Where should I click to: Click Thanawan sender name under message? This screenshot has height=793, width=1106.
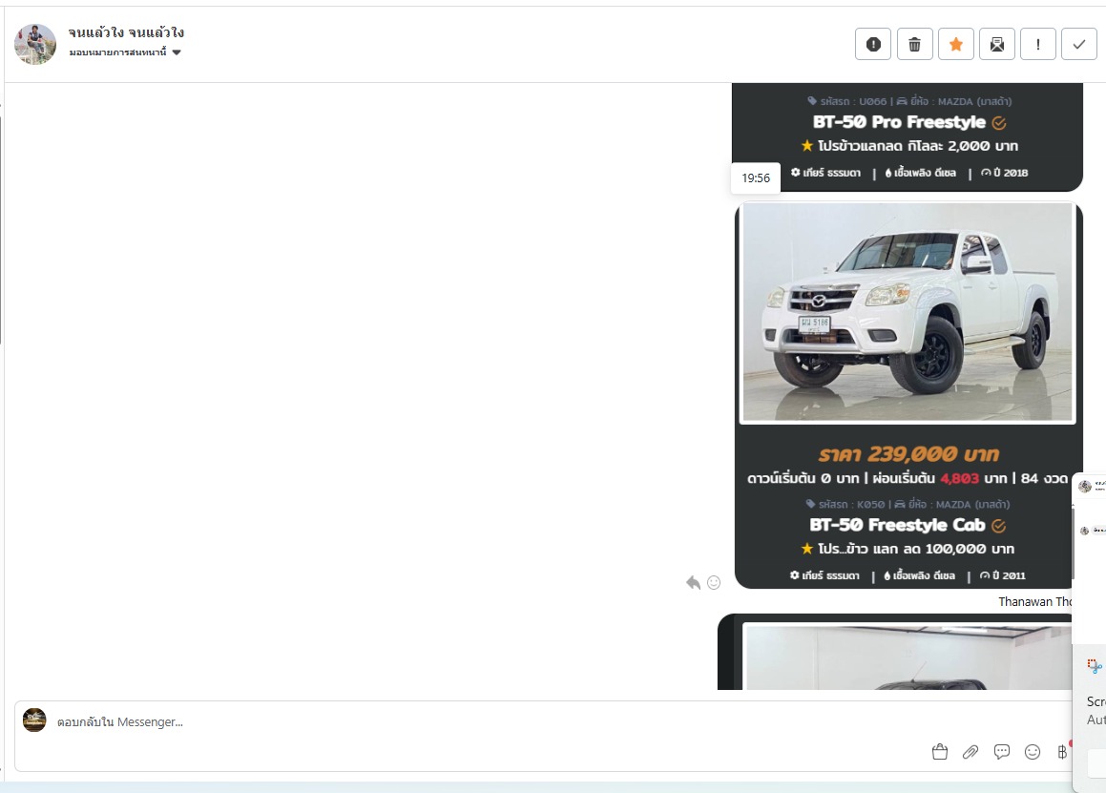1034,602
